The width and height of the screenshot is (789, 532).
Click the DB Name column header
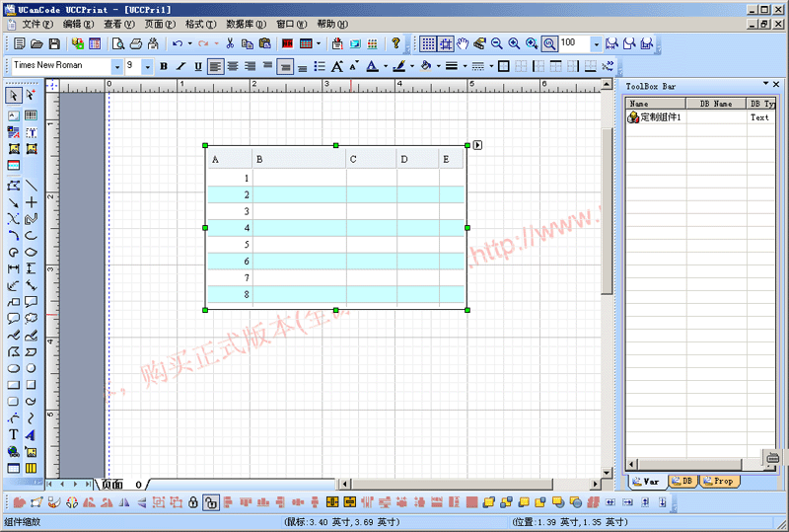click(x=715, y=103)
